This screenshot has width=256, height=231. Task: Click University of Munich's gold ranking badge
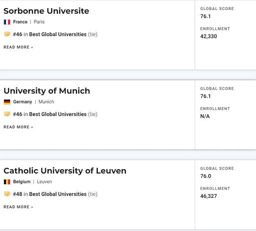click(7, 114)
